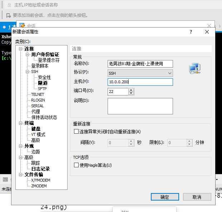
Task: Open the 协议 SSH dropdown
Action: (x=140, y=73)
